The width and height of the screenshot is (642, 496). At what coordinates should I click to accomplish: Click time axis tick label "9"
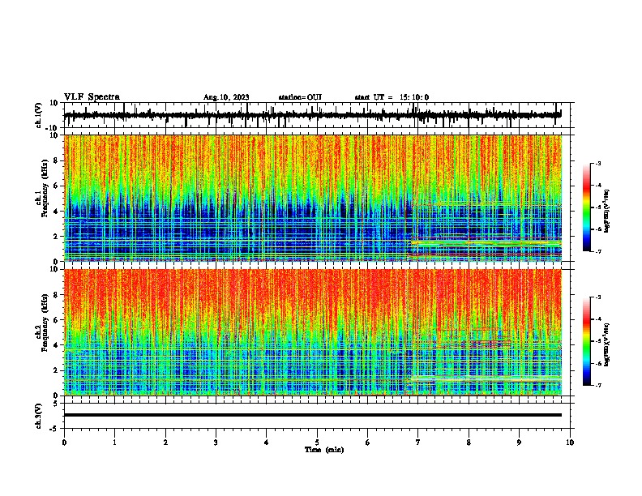519,443
